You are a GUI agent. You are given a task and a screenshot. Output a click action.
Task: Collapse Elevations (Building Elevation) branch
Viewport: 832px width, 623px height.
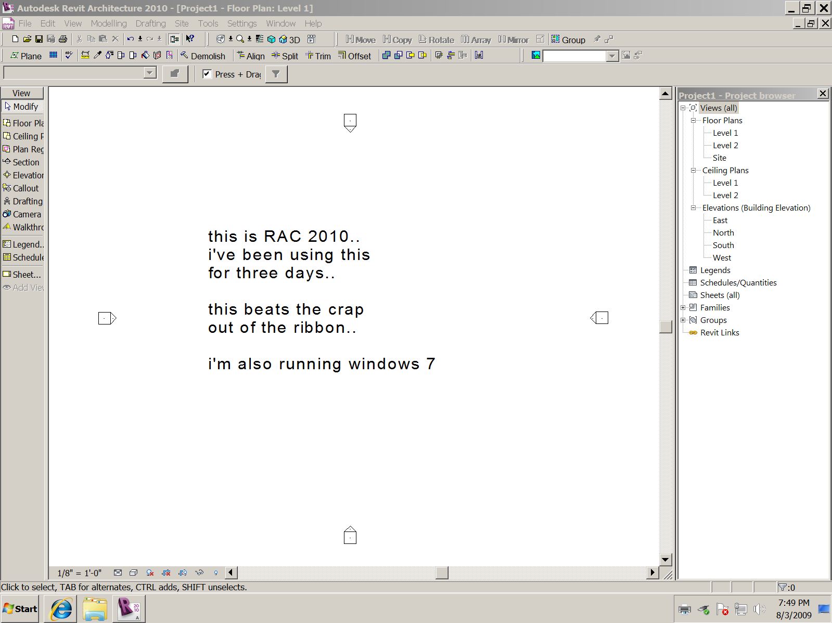(x=694, y=207)
